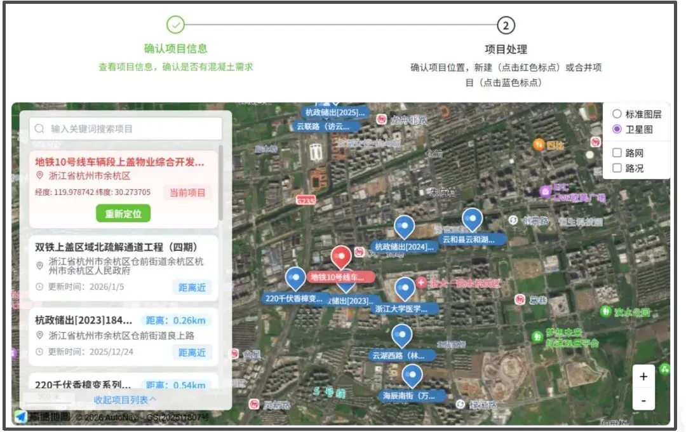This screenshot has width=686, height=432.
Task: Click the 确认项目信息 step label
Action: tap(175, 48)
